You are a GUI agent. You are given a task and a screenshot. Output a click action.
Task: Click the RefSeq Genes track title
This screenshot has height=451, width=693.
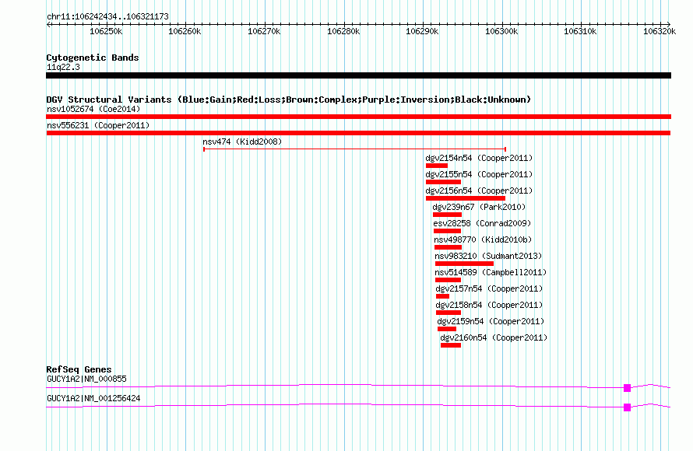click(79, 369)
